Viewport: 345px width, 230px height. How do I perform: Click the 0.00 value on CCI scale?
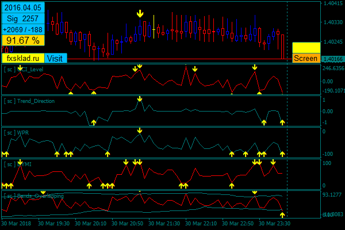(x=328, y=82)
